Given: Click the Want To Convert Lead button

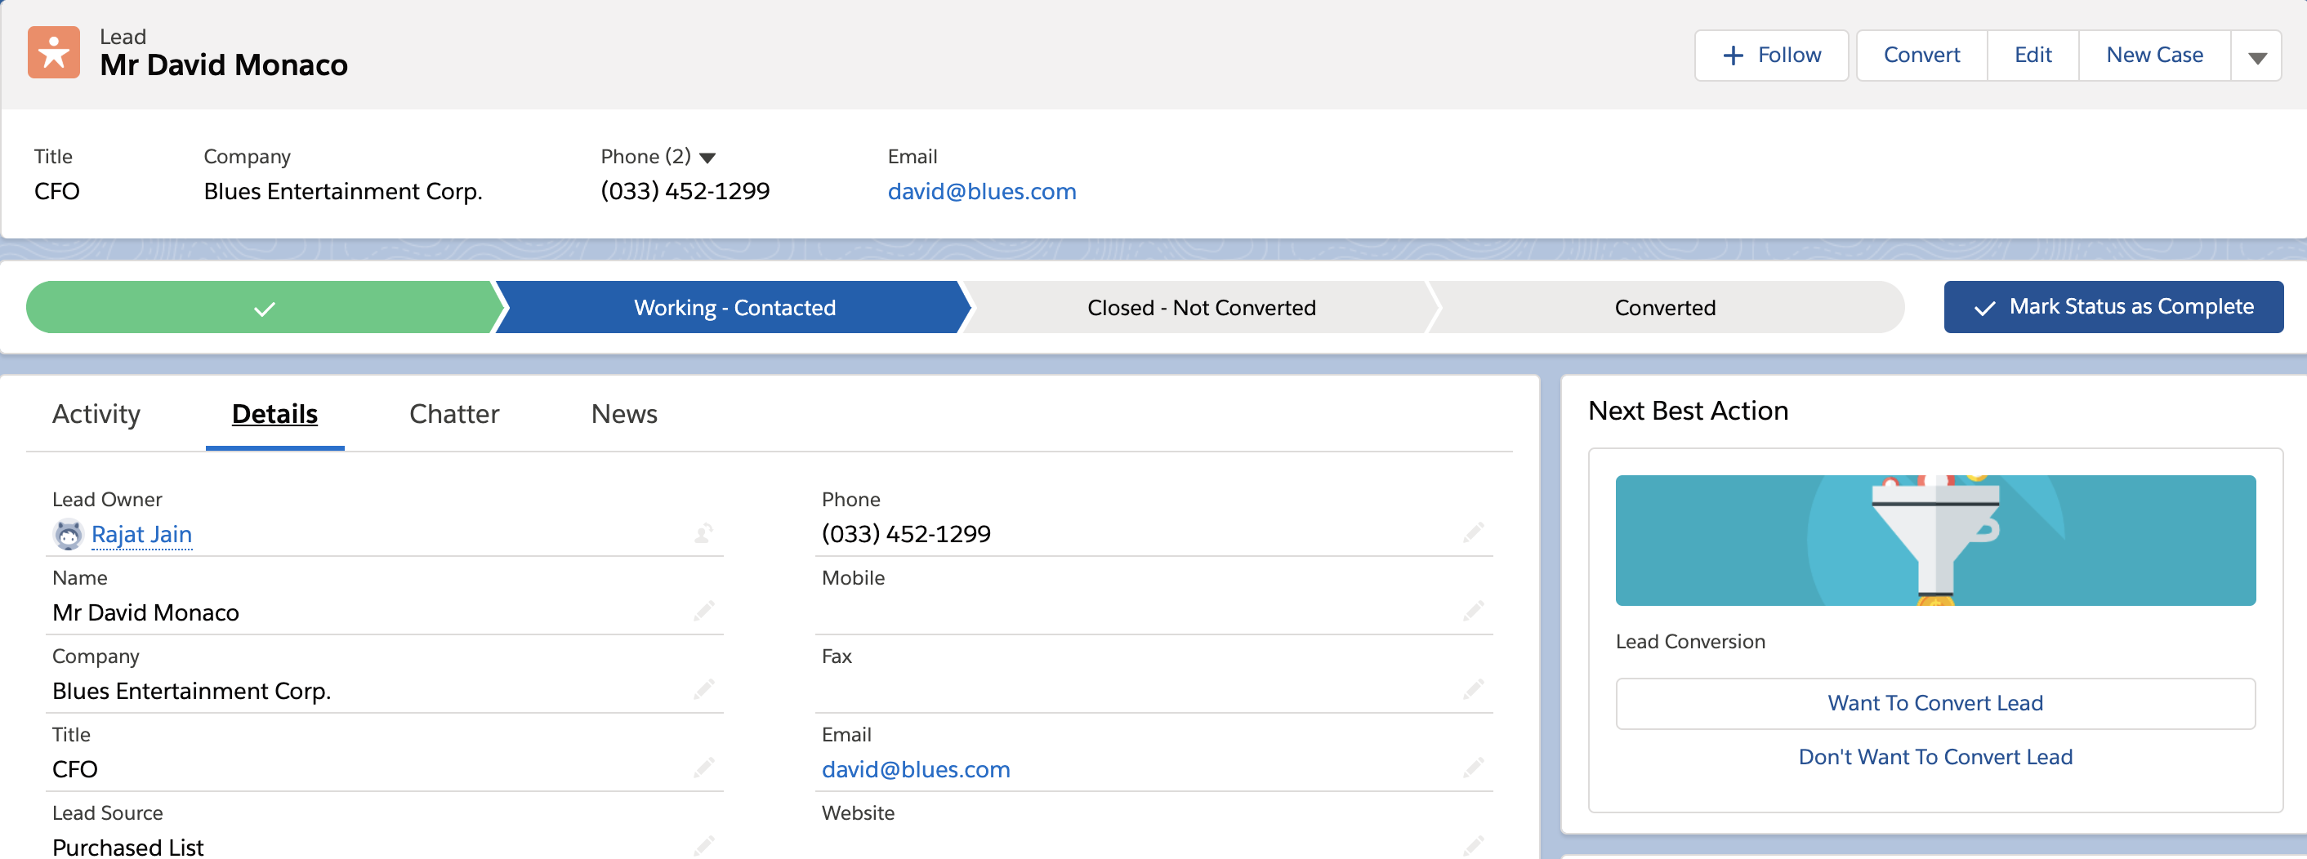Looking at the screenshot, I should (x=1934, y=703).
